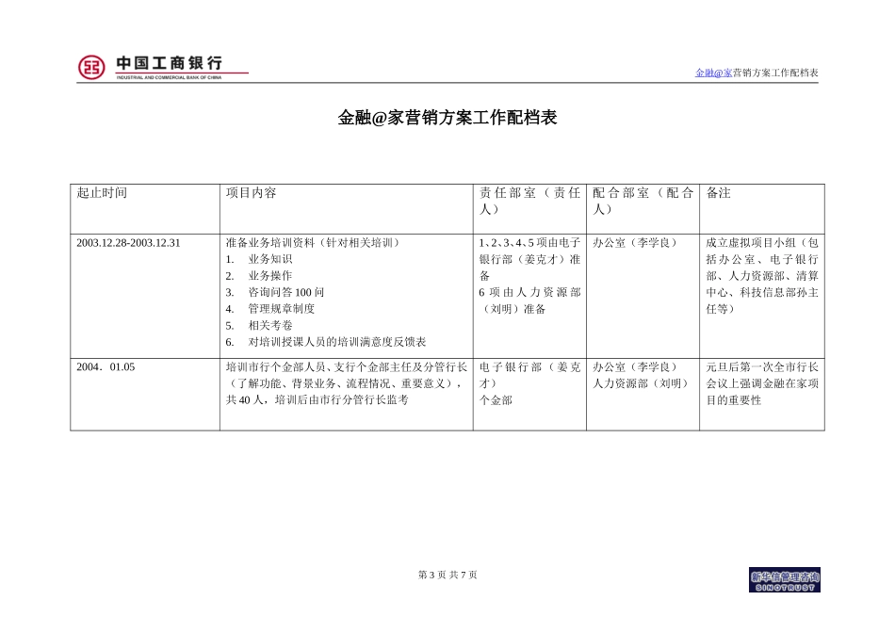
Task: Click the 项目内容 column header
Action: pos(251,193)
